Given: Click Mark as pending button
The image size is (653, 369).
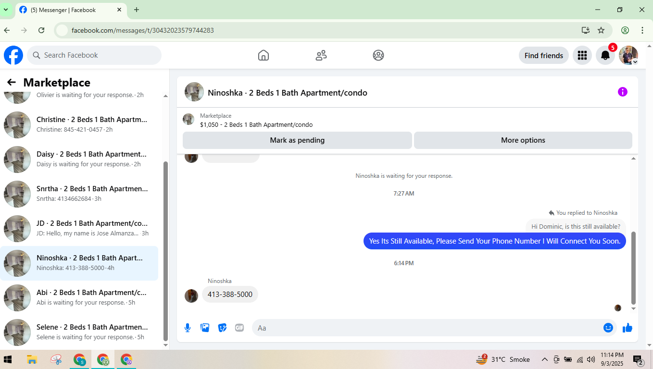Looking at the screenshot, I should point(297,140).
